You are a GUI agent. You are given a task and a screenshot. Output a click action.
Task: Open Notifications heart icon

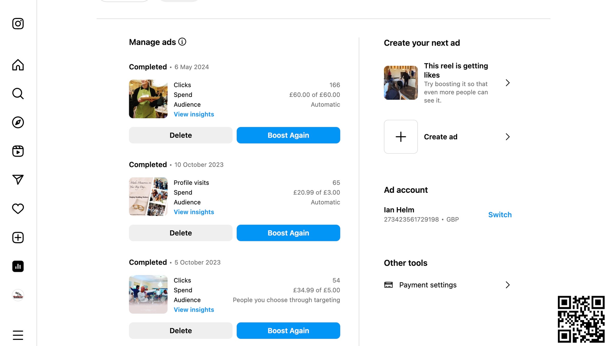pos(18,208)
